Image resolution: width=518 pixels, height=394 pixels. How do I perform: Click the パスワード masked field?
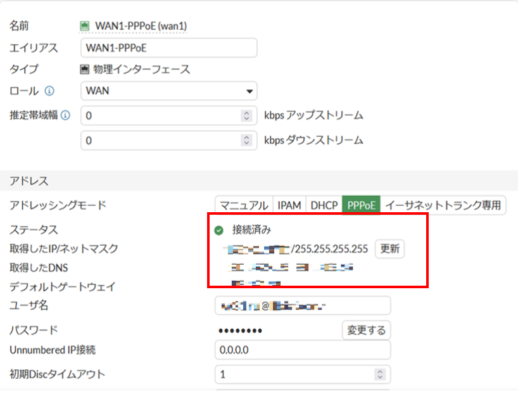[272, 330]
